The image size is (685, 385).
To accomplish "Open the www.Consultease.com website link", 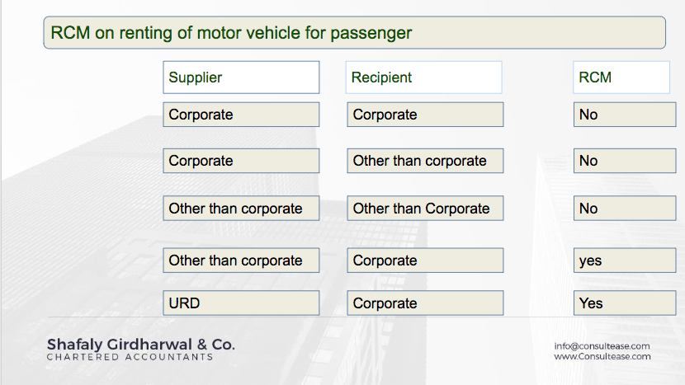I will [x=602, y=357].
